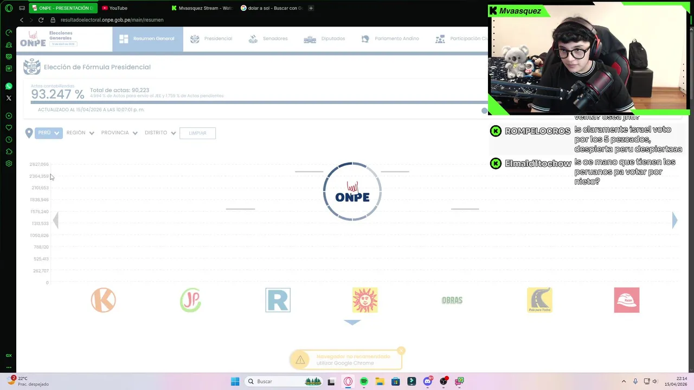Open Windows Start menu
Screen dimensions: 694x390
tap(235, 381)
